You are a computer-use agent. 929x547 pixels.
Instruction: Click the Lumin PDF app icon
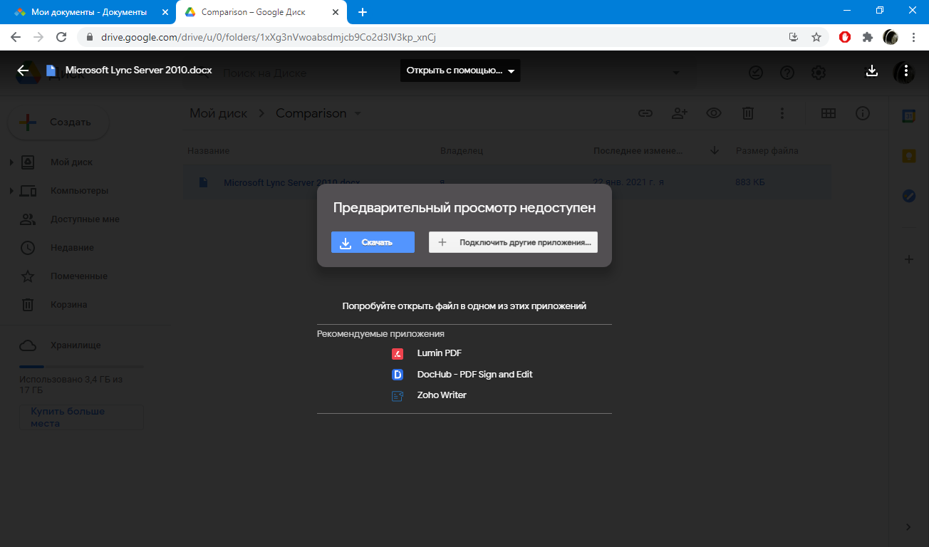pyautogui.click(x=398, y=354)
